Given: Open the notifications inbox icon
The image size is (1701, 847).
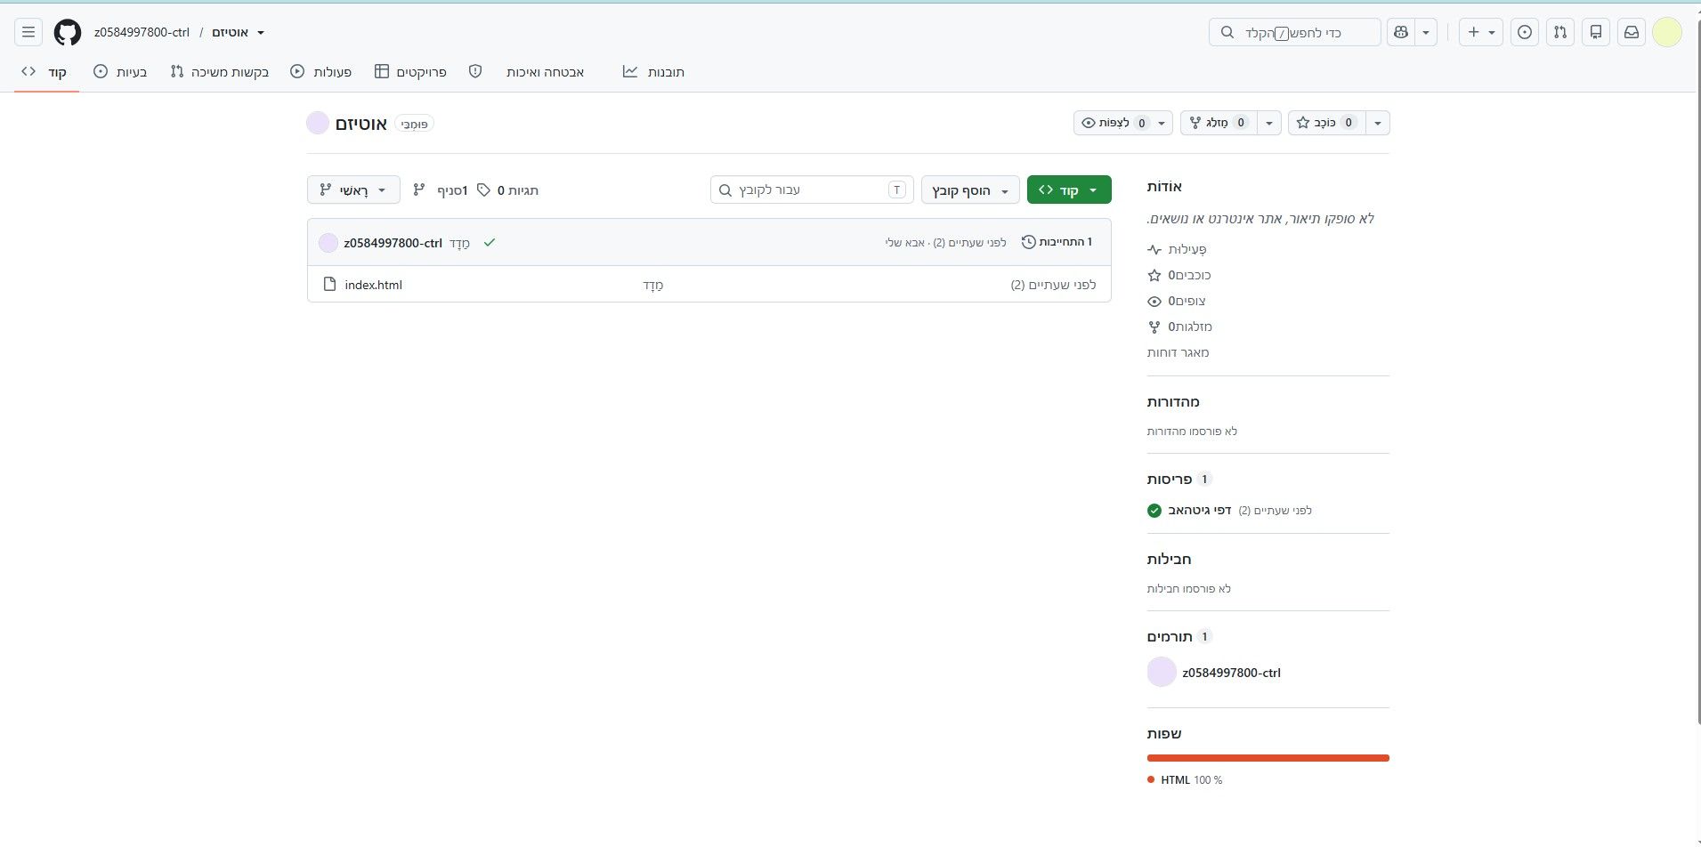Looking at the screenshot, I should tap(1632, 32).
